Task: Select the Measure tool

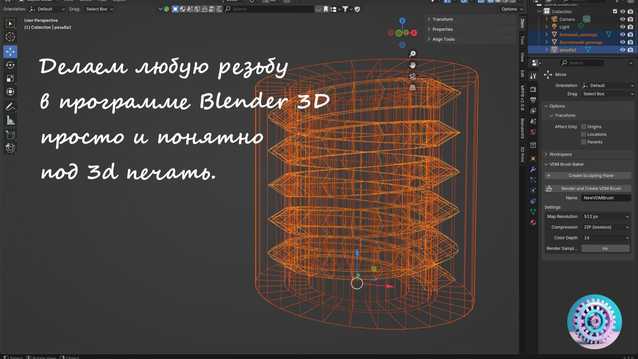Action: 10,121
